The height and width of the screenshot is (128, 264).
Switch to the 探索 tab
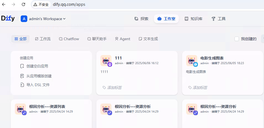[x=141, y=19]
